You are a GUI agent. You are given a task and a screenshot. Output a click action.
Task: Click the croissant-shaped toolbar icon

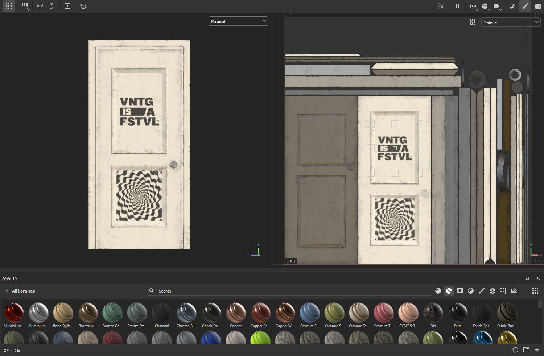click(512, 6)
